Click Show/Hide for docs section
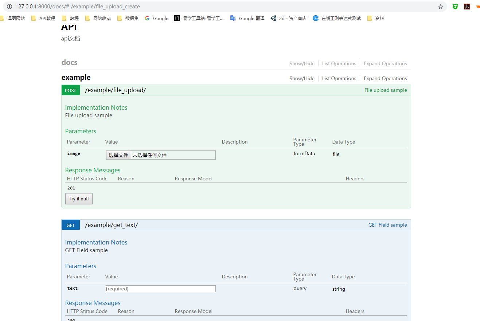Viewport: 480px width, 321px height. (x=302, y=63)
